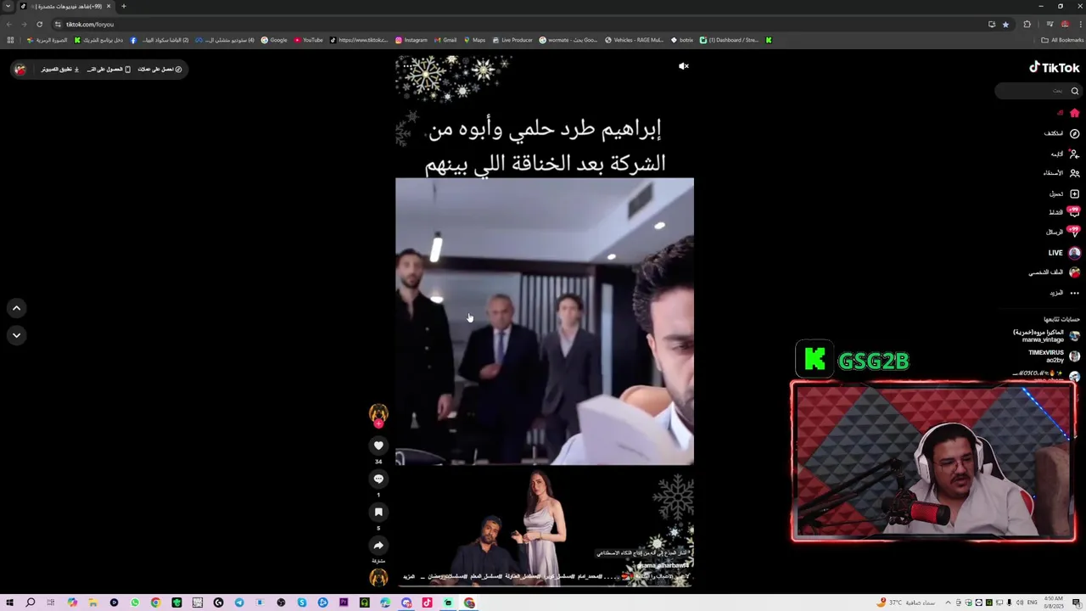Click the المزيد (more) link in the video caption
Image resolution: width=1086 pixels, height=611 pixels.
[409, 577]
